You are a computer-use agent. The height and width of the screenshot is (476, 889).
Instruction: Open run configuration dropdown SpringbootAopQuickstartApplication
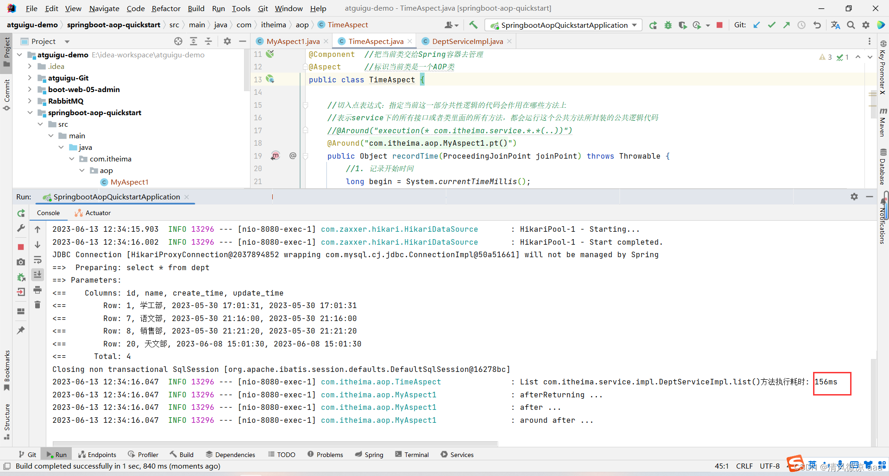pos(564,25)
